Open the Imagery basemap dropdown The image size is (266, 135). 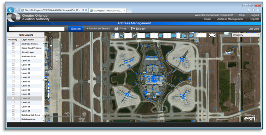pos(246,35)
